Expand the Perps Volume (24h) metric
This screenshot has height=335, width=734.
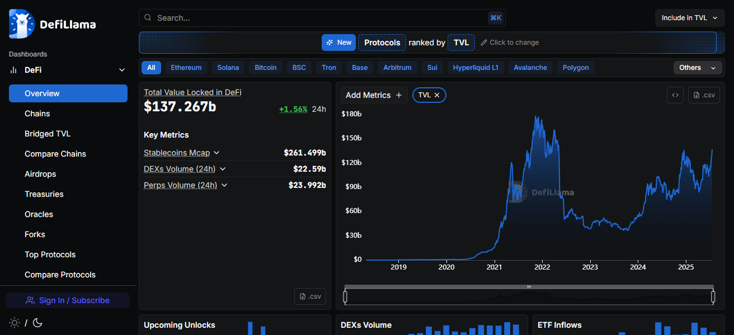click(224, 185)
